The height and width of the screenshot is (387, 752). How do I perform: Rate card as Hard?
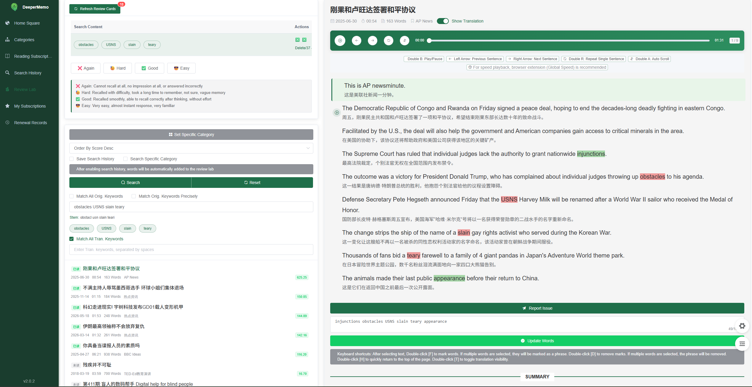[118, 68]
